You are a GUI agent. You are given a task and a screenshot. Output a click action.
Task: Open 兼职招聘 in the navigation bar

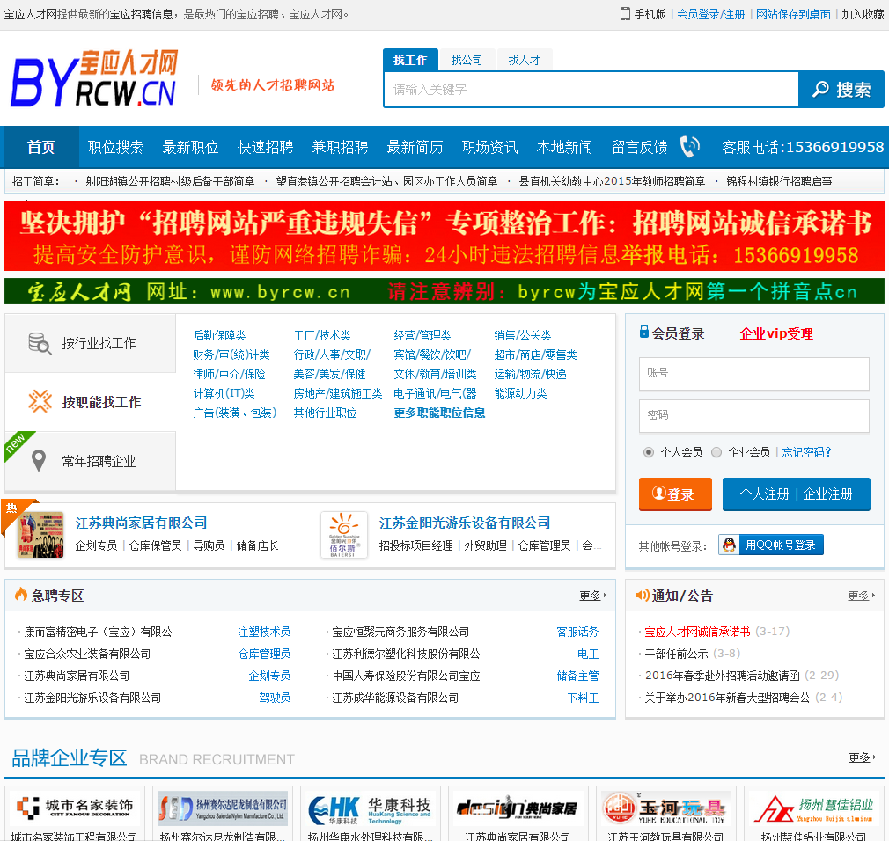pos(340,147)
